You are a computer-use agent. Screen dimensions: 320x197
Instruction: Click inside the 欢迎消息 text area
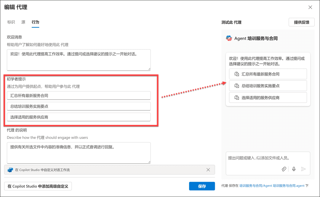(x=79, y=60)
